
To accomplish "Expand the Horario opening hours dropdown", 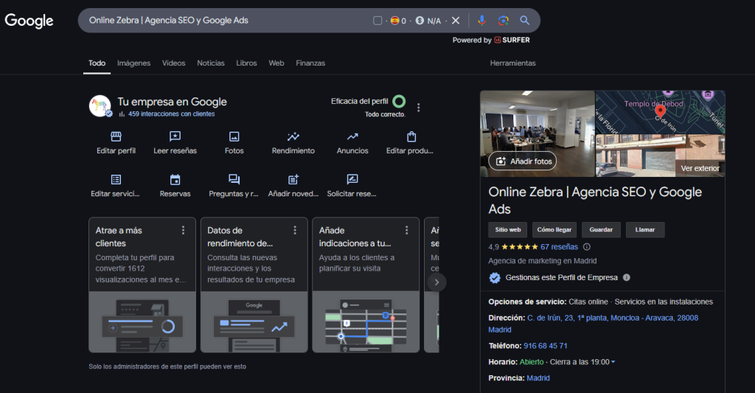I will tap(613, 362).
